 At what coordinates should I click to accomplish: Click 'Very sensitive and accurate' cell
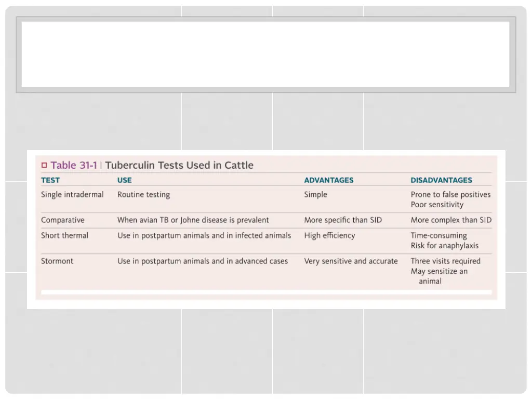(x=351, y=261)
